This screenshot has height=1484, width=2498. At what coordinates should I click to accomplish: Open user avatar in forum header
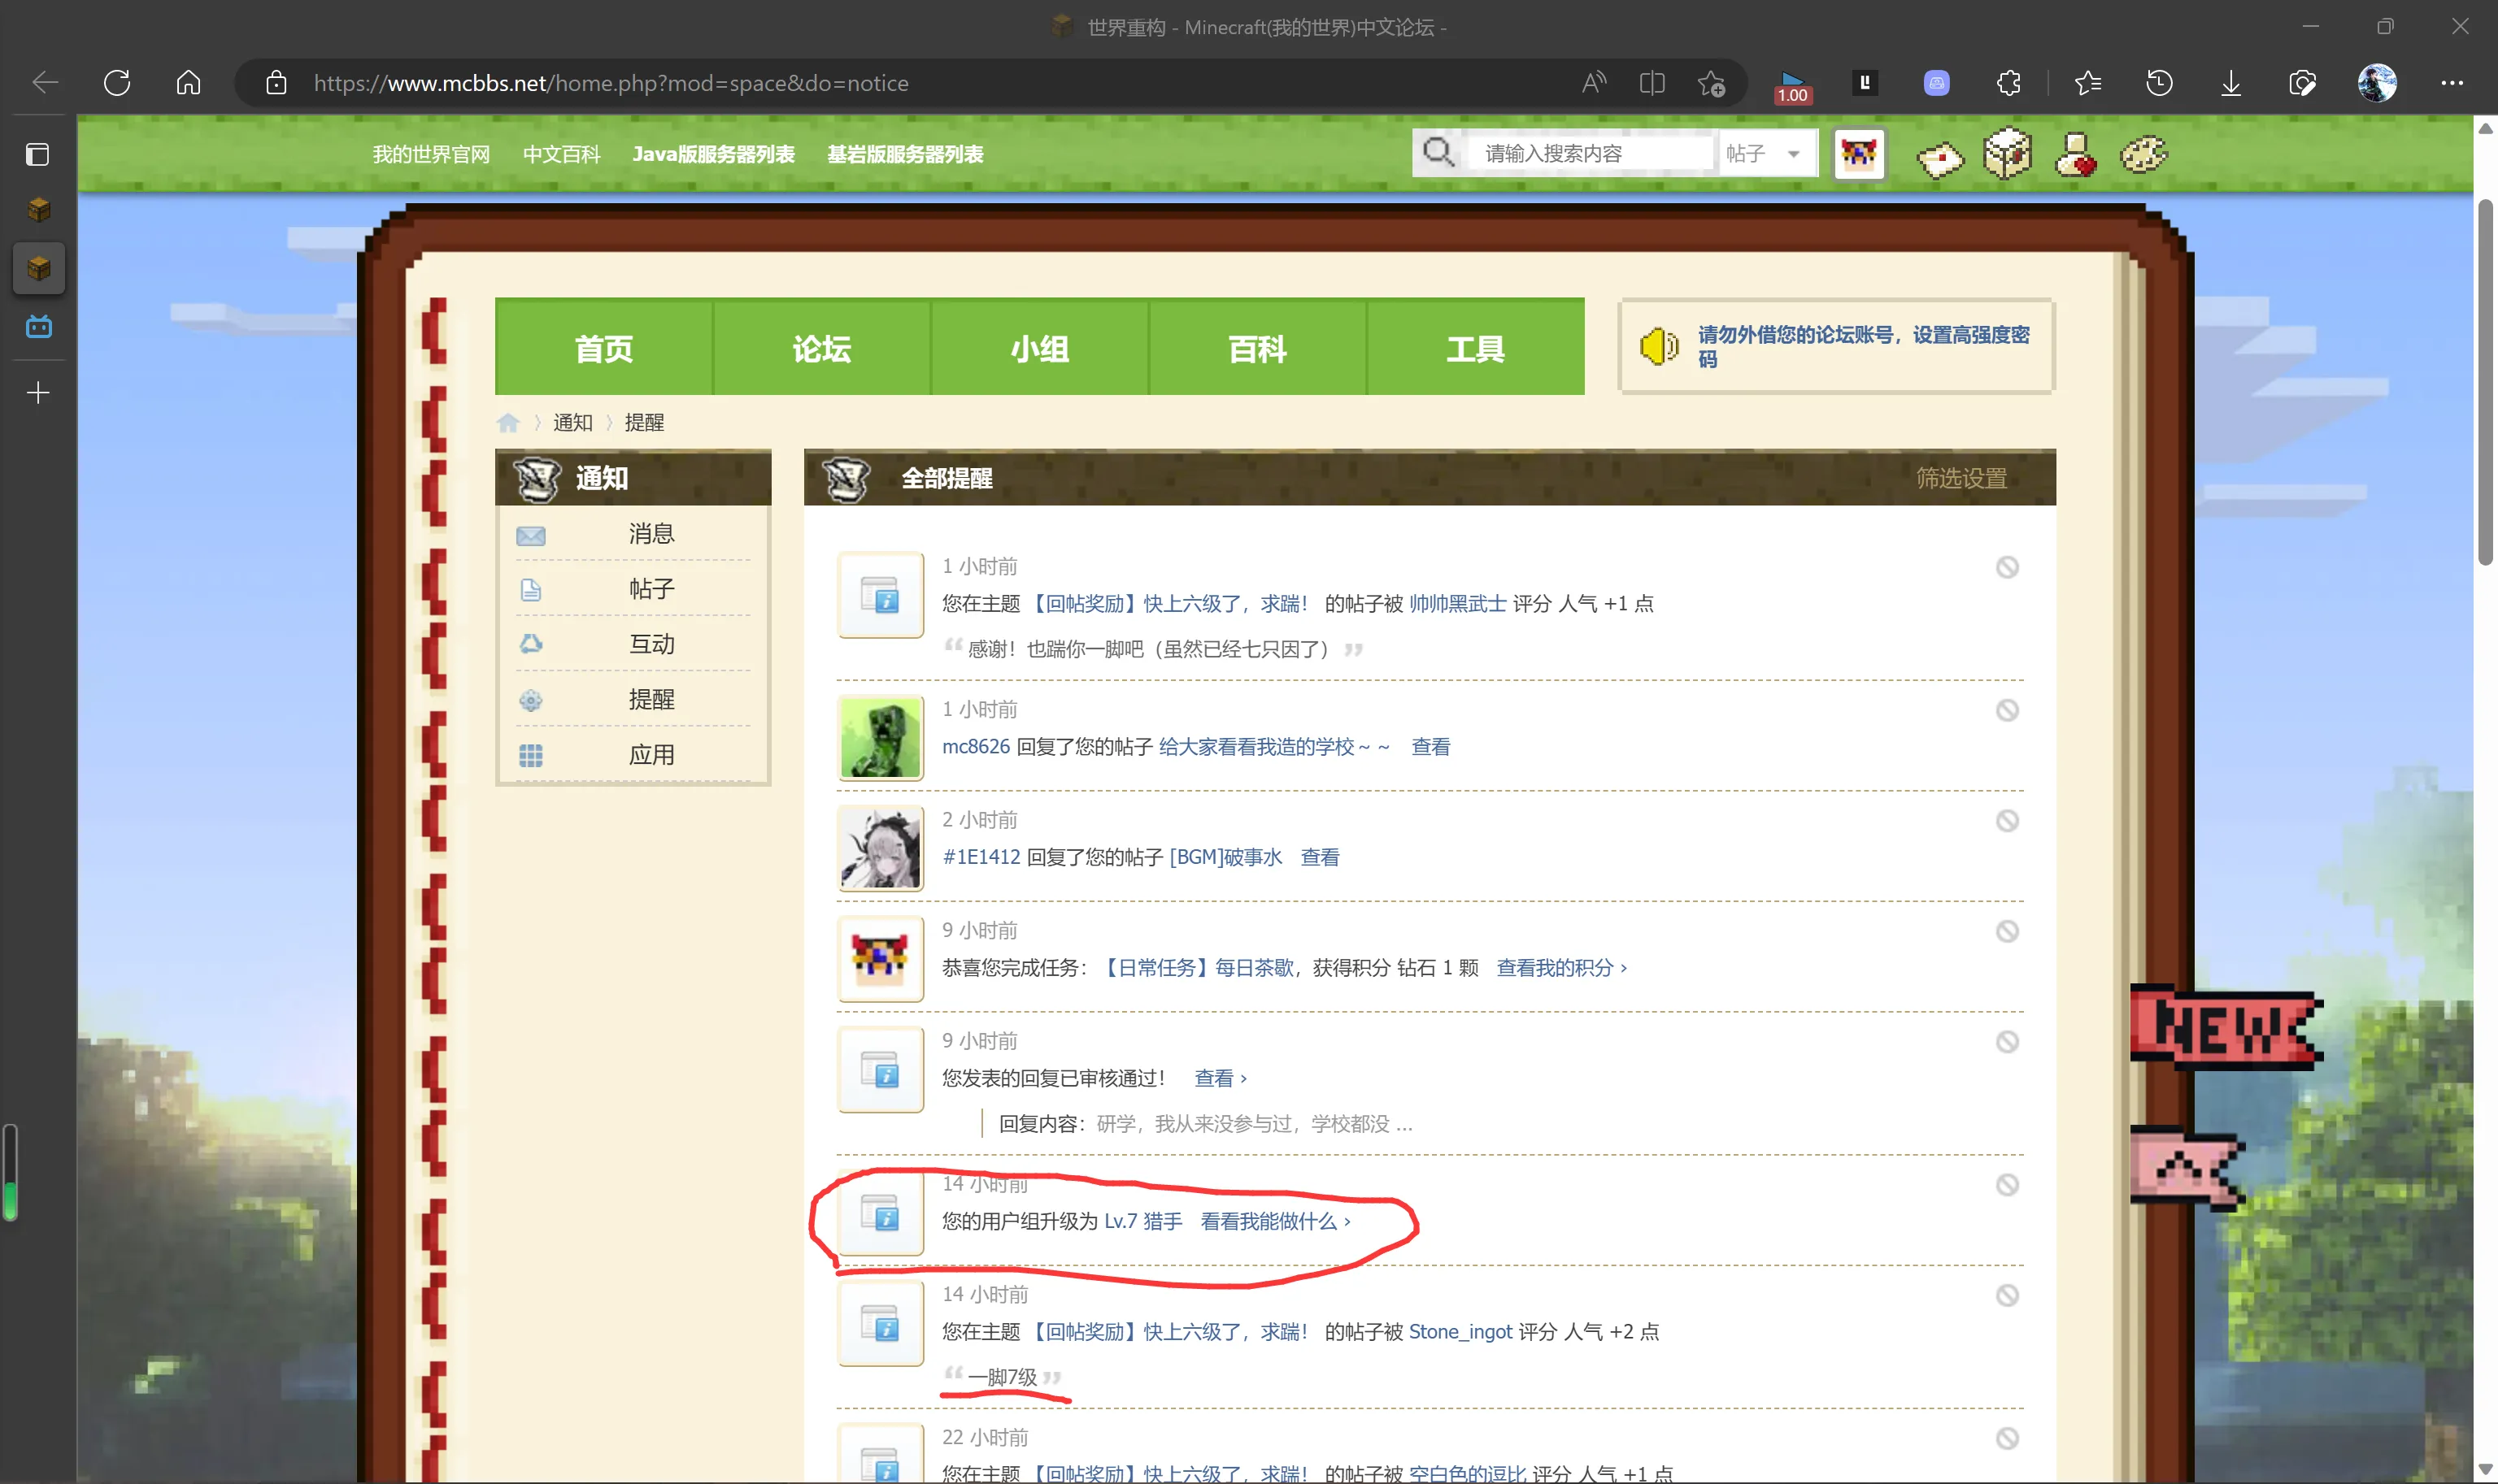(1859, 154)
